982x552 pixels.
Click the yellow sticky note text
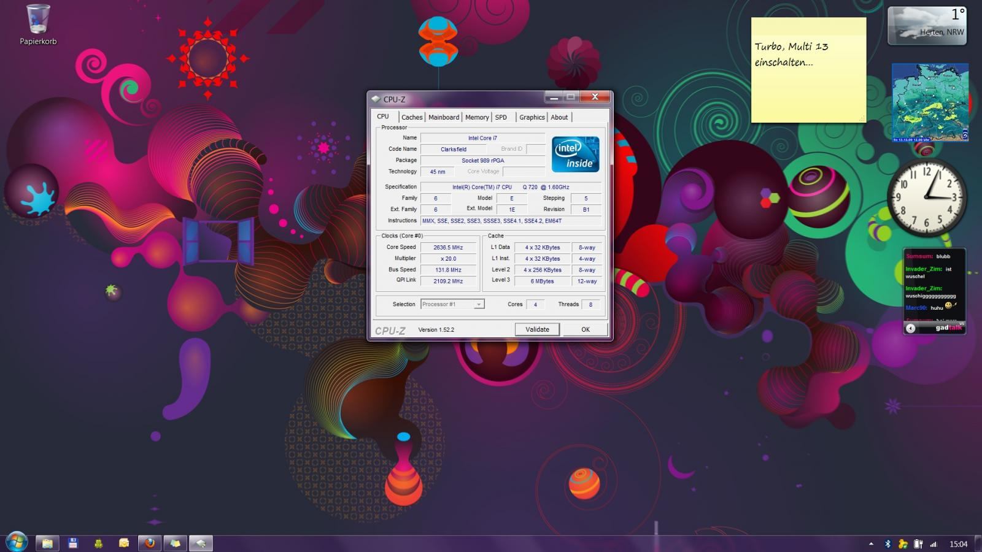pyautogui.click(x=791, y=54)
